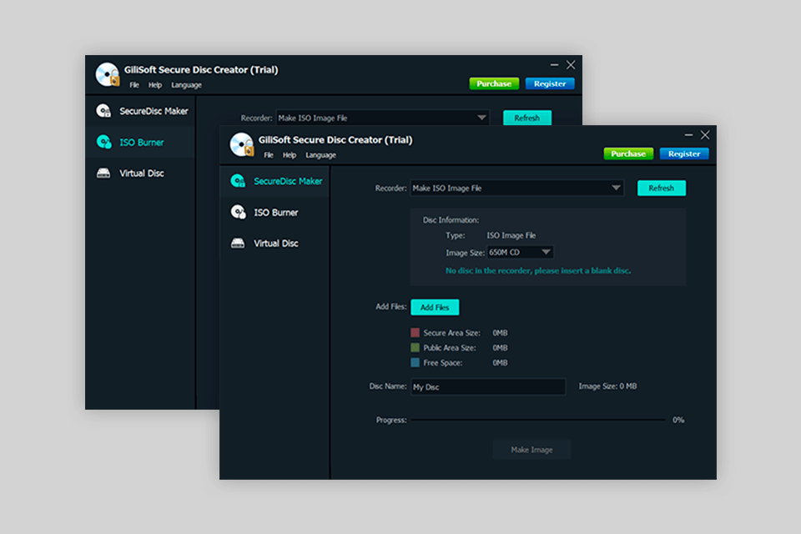The image size is (801, 534).
Task: Click ISO Burner icon in back window
Action: point(103,142)
